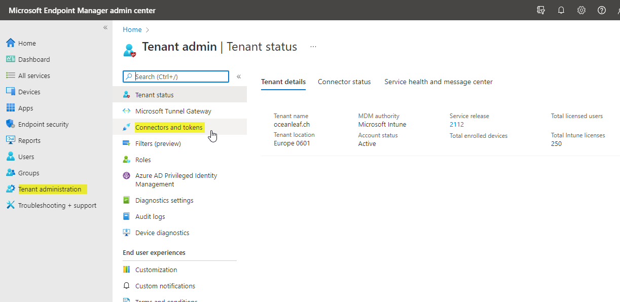Image resolution: width=620 pixels, height=302 pixels.
Task: Open the portal settings gear
Action: (581, 10)
